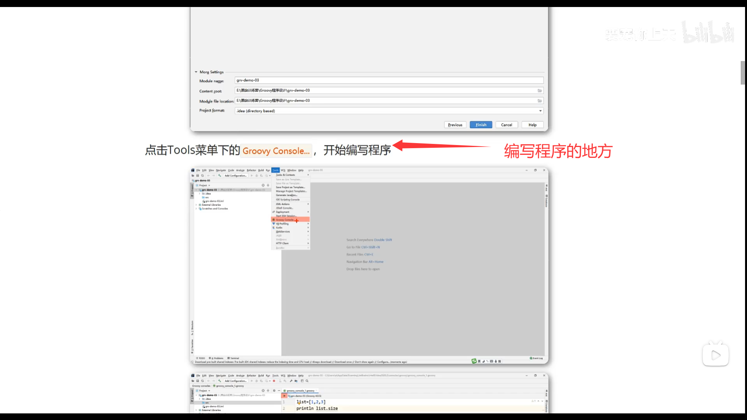Open Add Configuration in first IDE toolbar
The height and width of the screenshot is (420, 747).
(235, 175)
